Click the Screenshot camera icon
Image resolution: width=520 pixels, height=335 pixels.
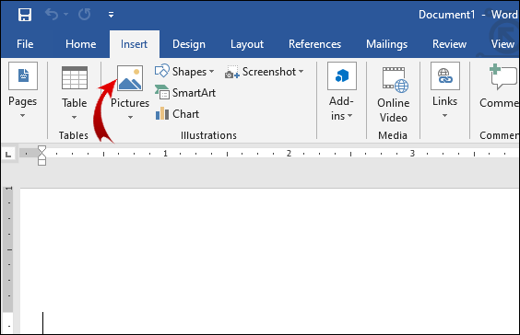point(231,72)
